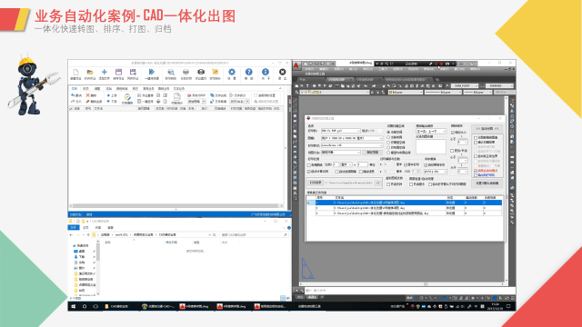The width and height of the screenshot is (582, 327).
Task: Click the Windows Start button on taskbar
Action: pos(74,306)
